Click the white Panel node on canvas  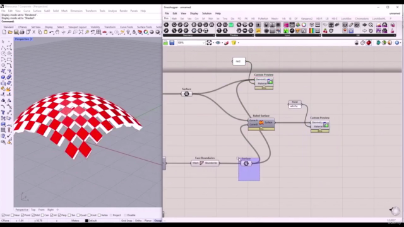tap(295, 104)
